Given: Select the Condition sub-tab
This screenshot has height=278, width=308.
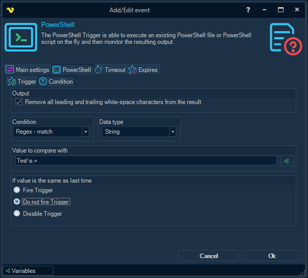Looking at the screenshot, I should pyautogui.click(x=57, y=82).
